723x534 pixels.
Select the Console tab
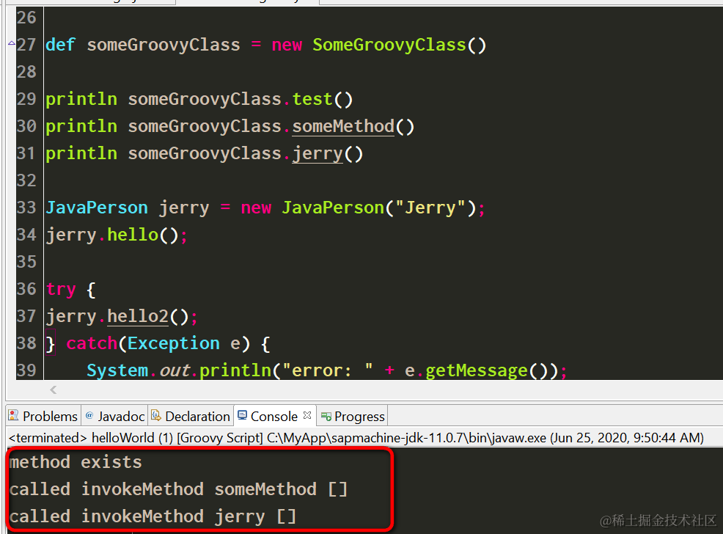pos(275,416)
